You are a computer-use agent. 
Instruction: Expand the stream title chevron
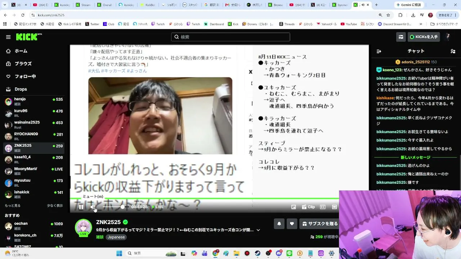258,230
